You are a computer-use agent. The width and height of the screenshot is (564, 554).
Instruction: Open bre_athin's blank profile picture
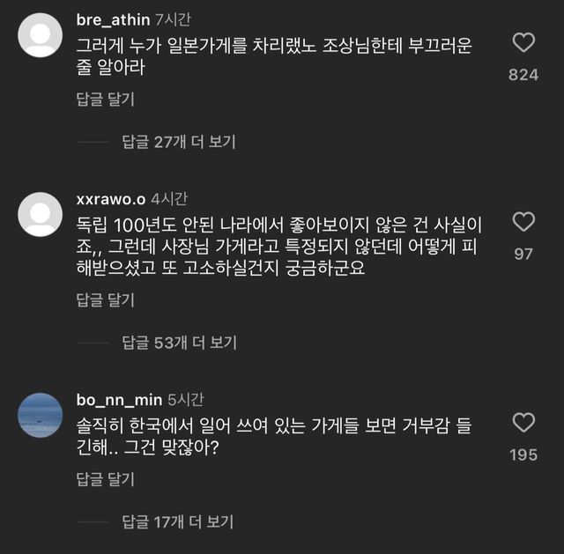[x=40, y=36]
